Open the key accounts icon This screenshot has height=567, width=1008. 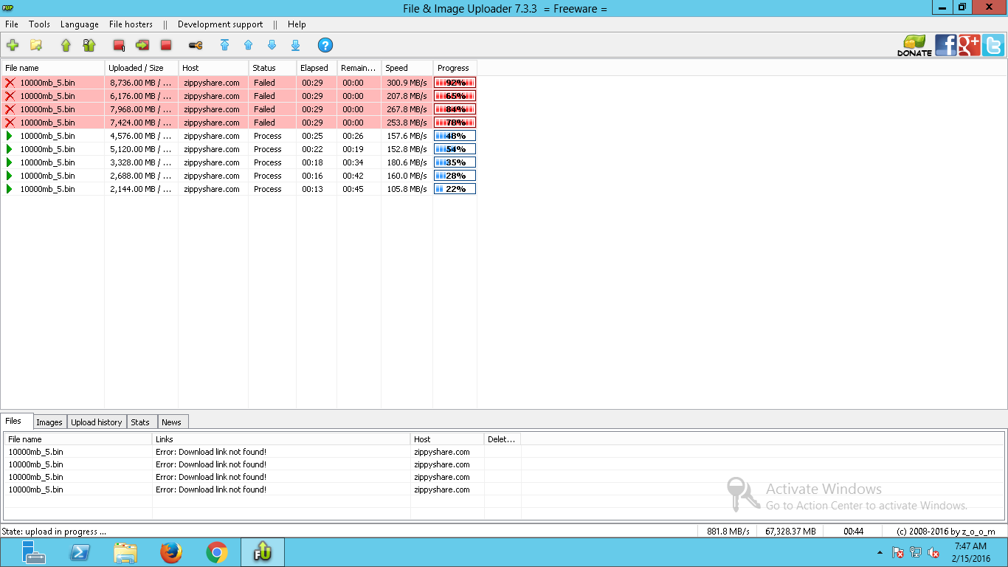196,45
